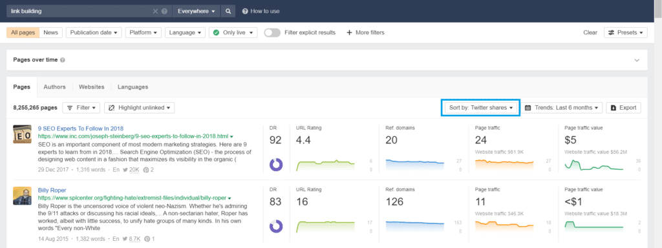Select All pages view
The image size is (662, 248).
click(x=23, y=32)
